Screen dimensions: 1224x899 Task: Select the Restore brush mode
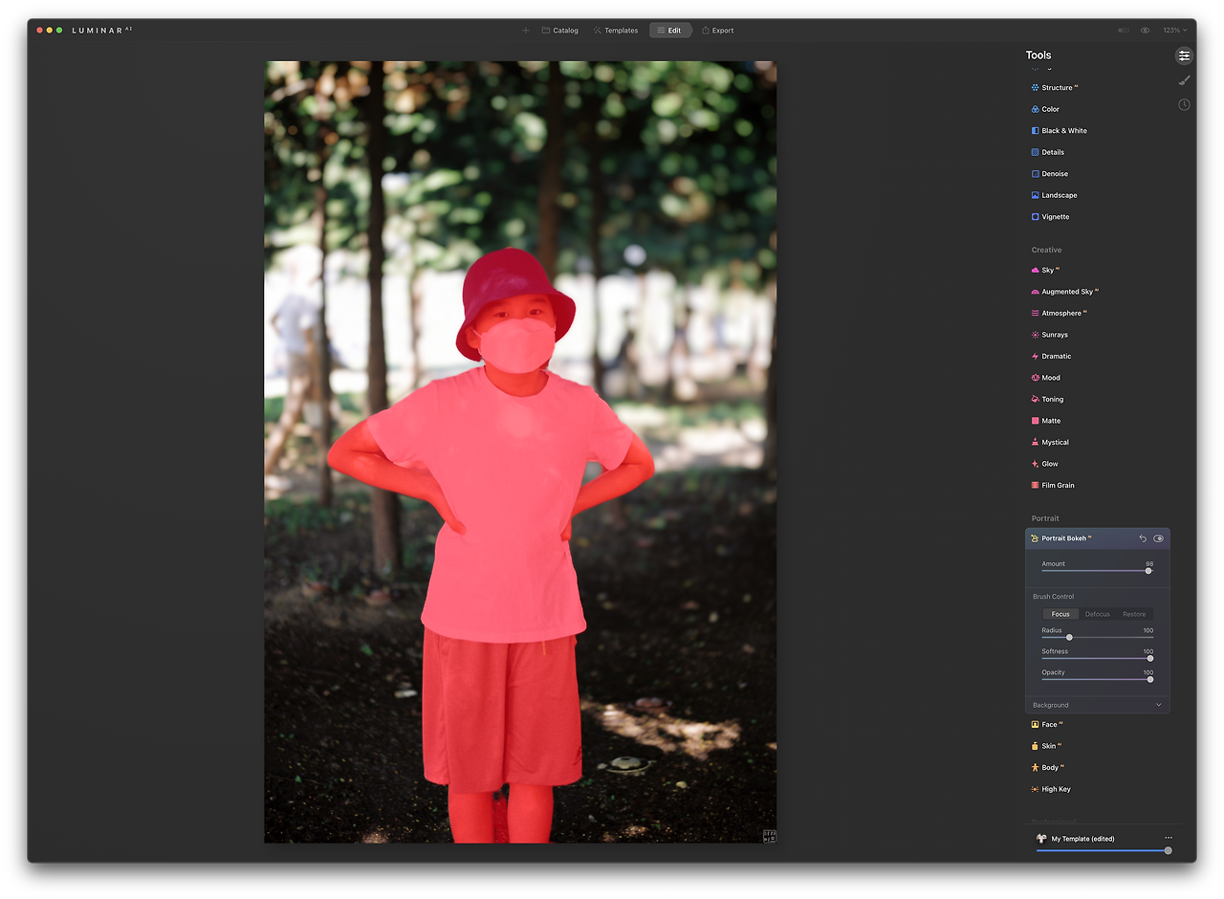click(1134, 614)
